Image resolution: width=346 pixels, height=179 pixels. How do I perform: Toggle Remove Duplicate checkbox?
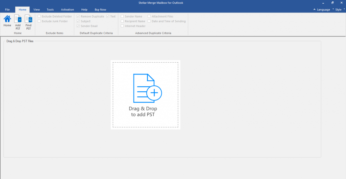pyautogui.click(x=78, y=16)
